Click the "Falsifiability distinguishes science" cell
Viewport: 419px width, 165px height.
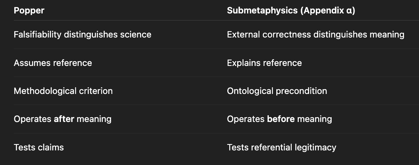click(82, 34)
